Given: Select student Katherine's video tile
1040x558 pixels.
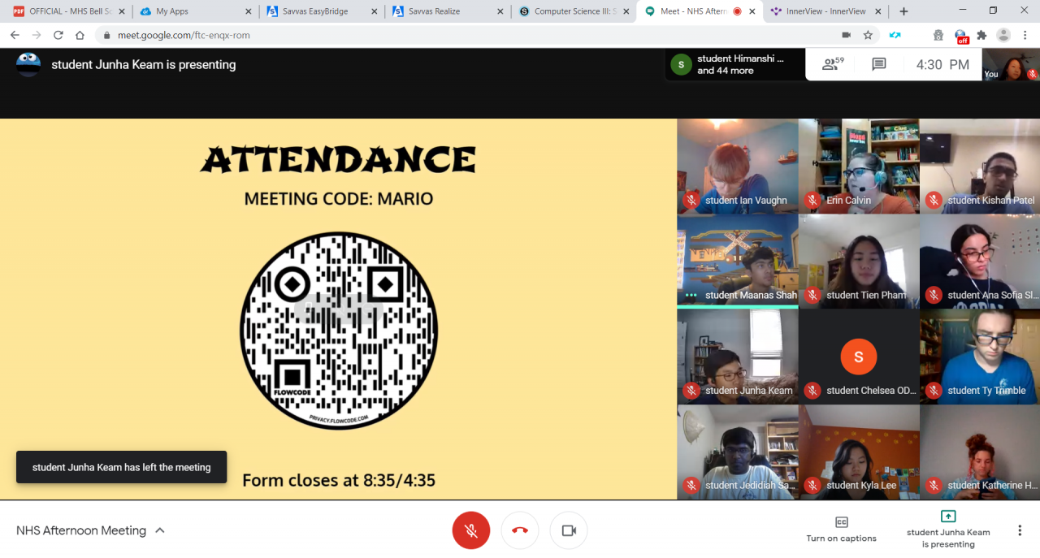Looking at the screenshot, I should 980,452.
